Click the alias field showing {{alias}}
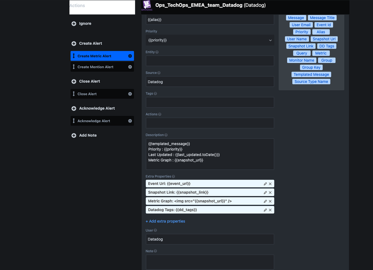The width and height of the screenshot is (373, 270). [210, 20]
